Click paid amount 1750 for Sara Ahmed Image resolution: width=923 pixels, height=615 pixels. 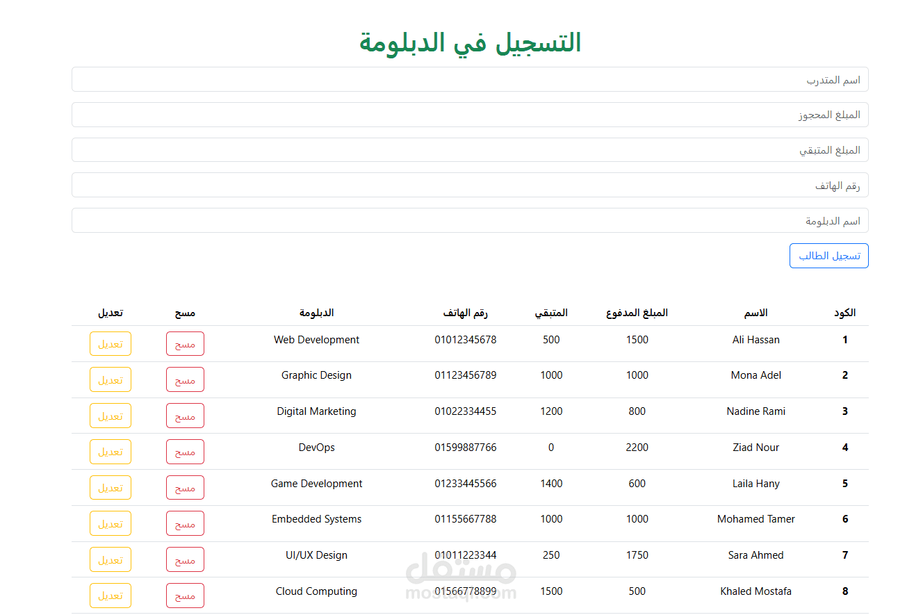pyautogui.click(x=637, y=555)
